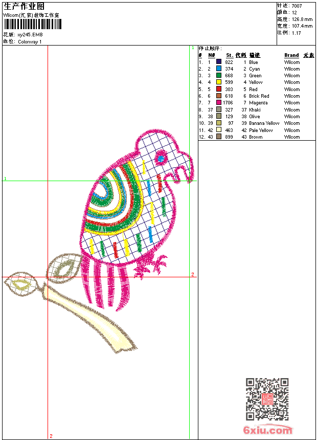Select the Red color swatch
Viewport: 317px width, 440px height.
coord(219,89)
